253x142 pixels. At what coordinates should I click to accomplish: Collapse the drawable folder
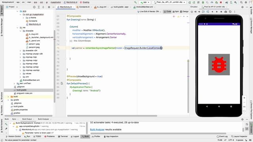tap(21, 31)
